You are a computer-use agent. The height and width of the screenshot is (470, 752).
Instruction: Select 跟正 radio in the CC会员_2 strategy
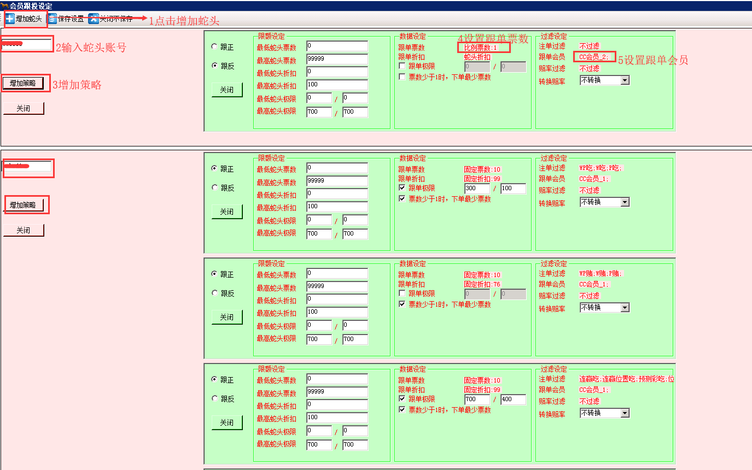coord(214,47)
